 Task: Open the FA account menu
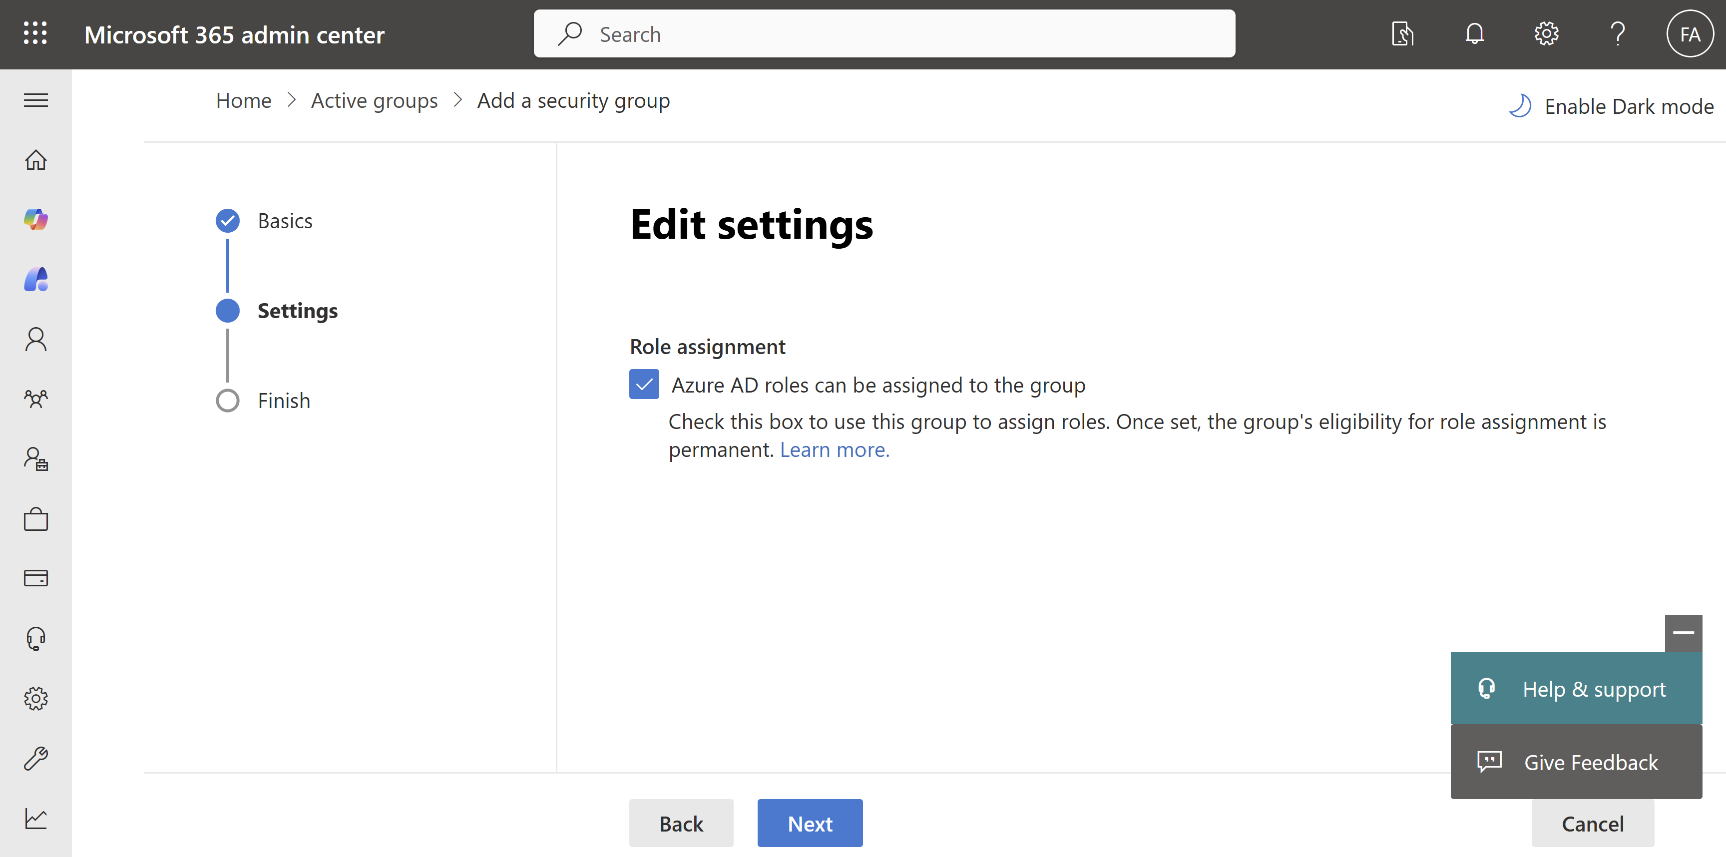[1689, 33]
